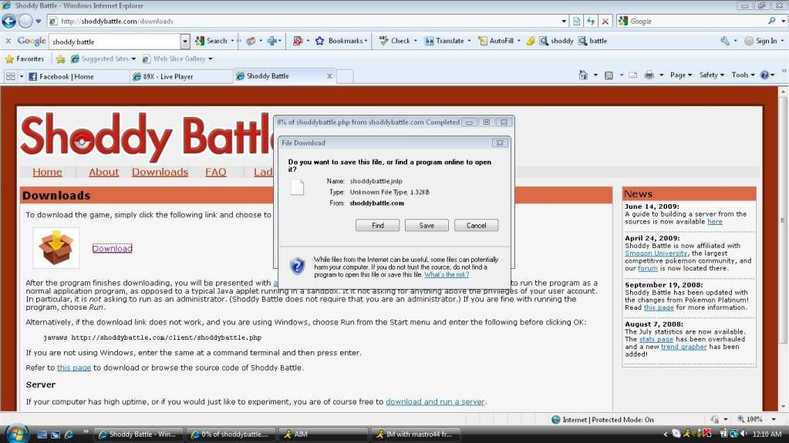Open the "What's the risk?" link
This screenshot has width=789, height=443.
click(x=447, y=274)
